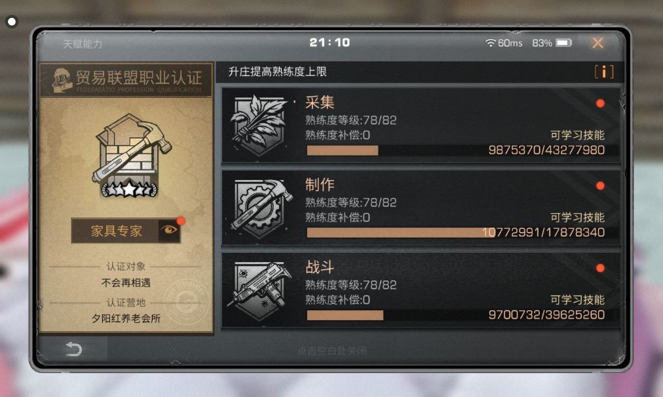This screenshot has height=397, width=663.
Task: Click the info [i] icon
Action: click(x=604, y=71)
